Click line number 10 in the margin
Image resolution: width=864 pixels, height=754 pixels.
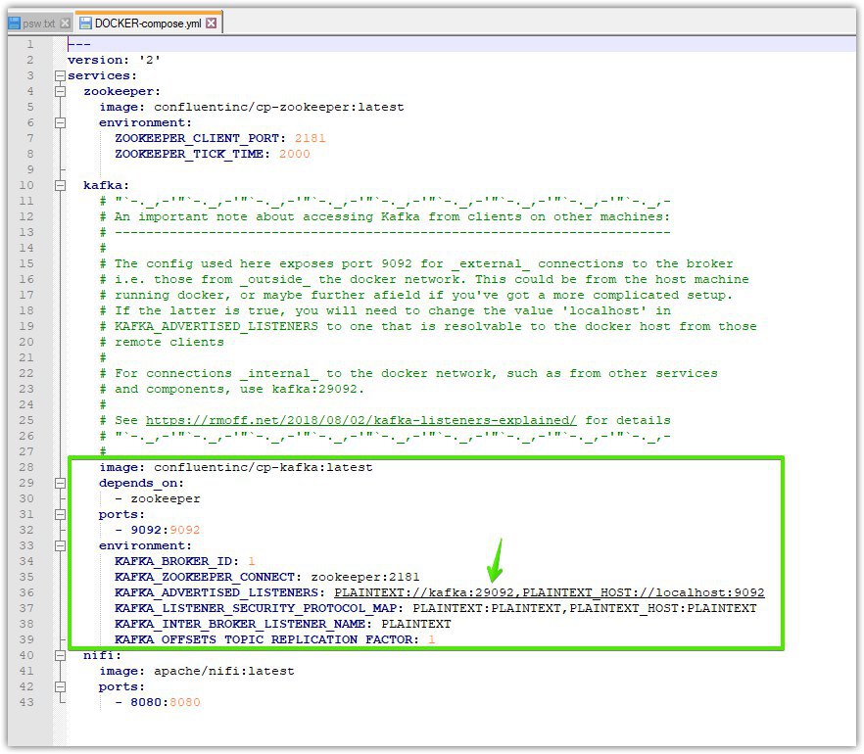tap(26, 186)
